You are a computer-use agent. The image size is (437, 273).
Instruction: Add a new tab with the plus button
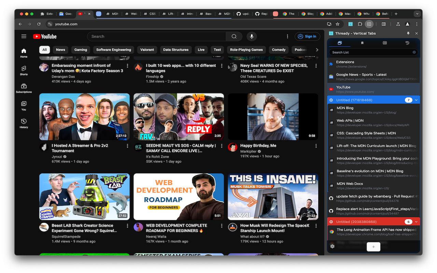coord(373,247)
